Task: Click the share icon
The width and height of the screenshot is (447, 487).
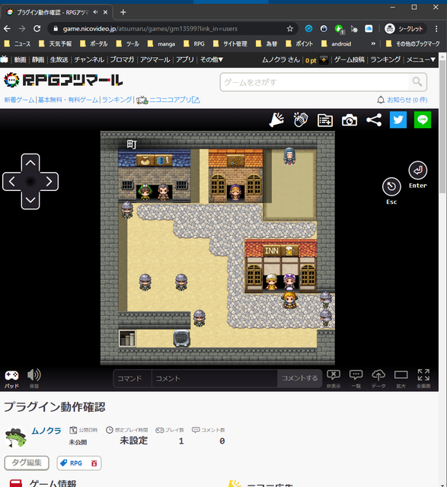Action: (374, 120)
